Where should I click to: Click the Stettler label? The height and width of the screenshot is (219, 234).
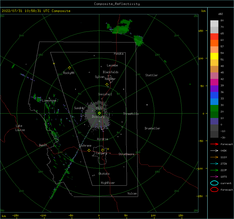pos(152,75)
